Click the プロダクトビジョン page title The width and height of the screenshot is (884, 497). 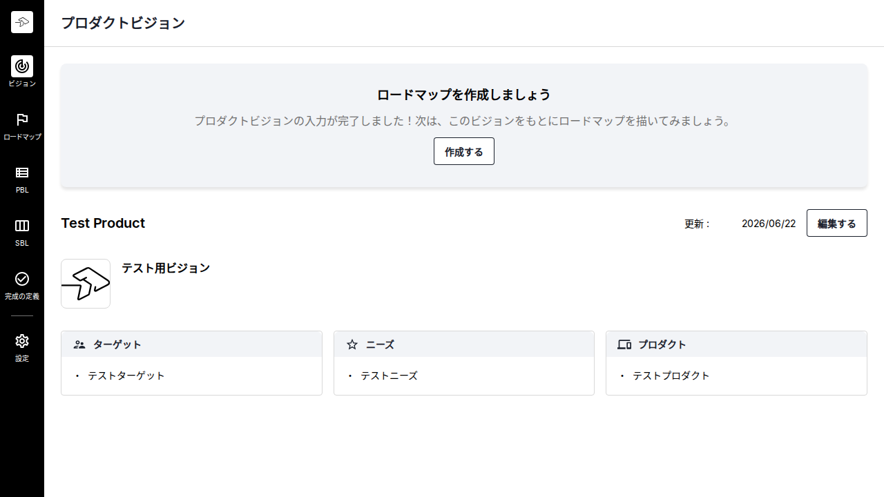123,23
